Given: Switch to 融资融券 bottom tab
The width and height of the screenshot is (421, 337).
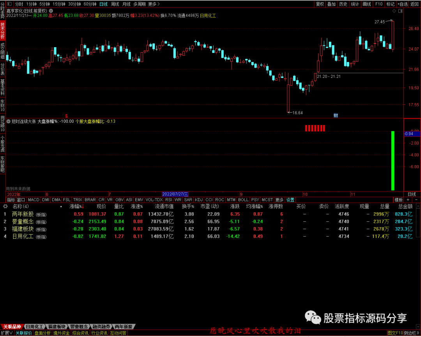Looking at the screenshot, I should click(101, 326).
